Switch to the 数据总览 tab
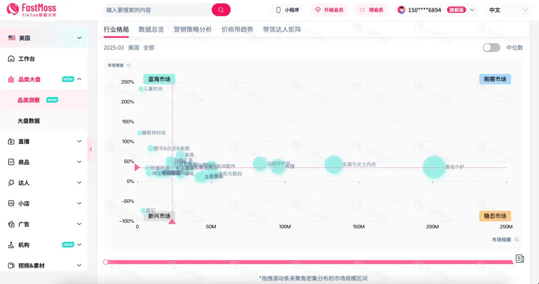 pyautogui.click(x=151, y=29)
